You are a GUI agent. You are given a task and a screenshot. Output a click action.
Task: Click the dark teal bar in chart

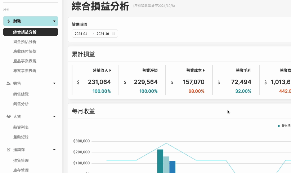(x=160, y=161)
